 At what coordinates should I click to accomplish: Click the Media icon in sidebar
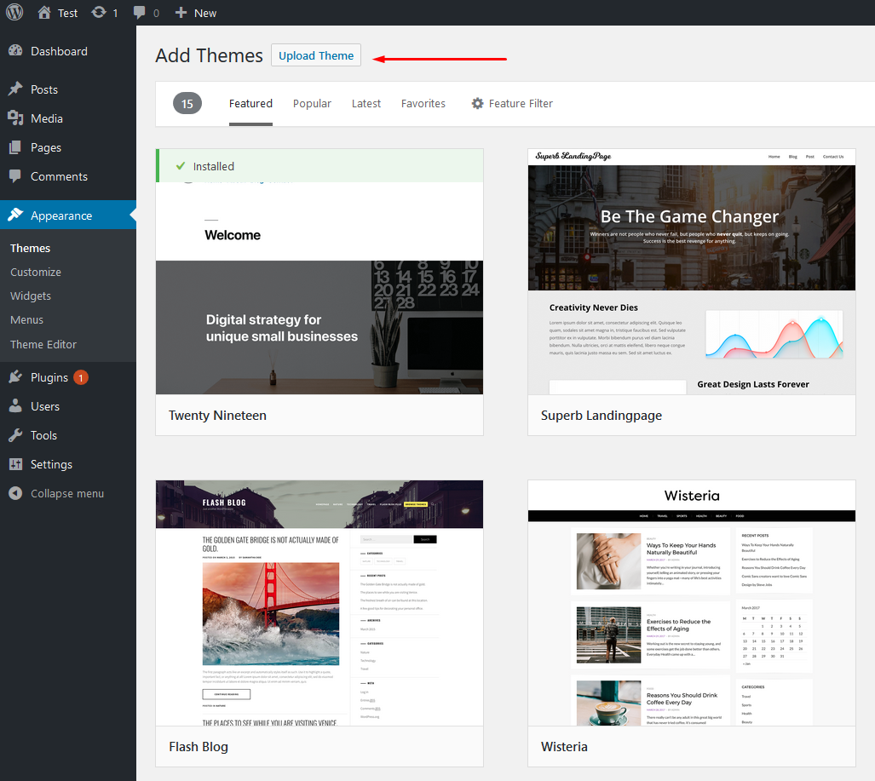15,118
